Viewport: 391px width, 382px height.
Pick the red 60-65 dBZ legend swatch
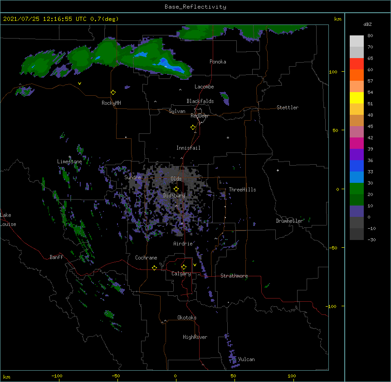pyautogui.click(x=357, y=64)
